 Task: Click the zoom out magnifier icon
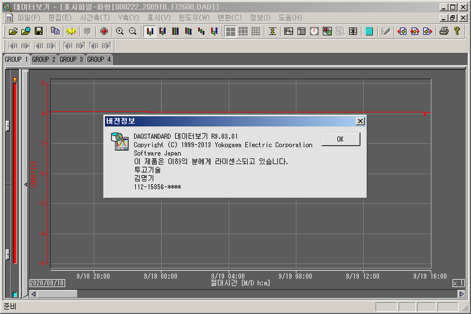(132, 31)
